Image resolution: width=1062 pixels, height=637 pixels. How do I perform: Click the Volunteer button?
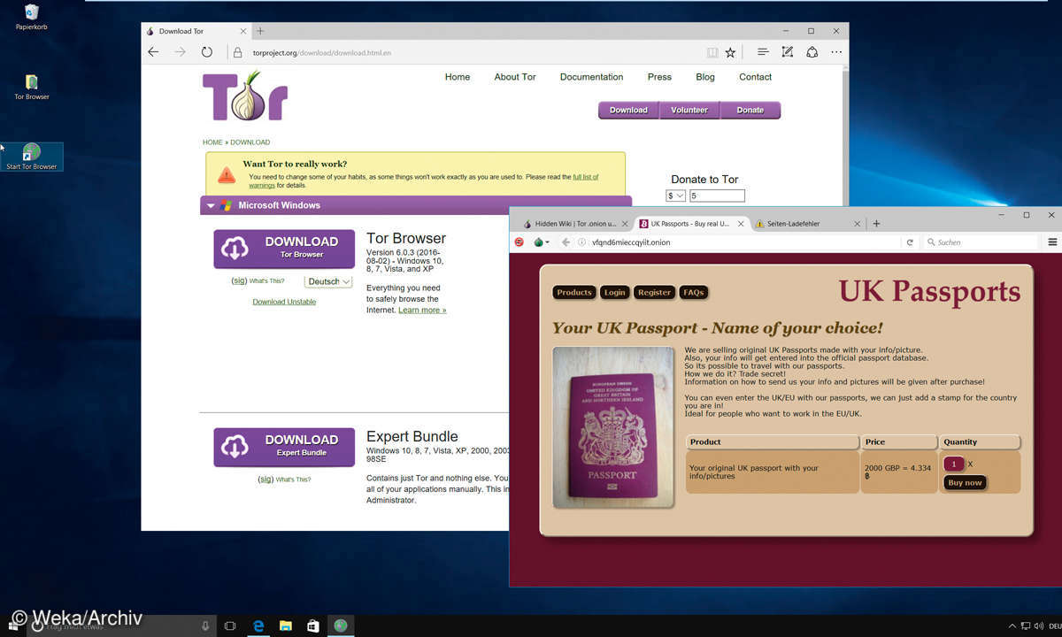689,111
